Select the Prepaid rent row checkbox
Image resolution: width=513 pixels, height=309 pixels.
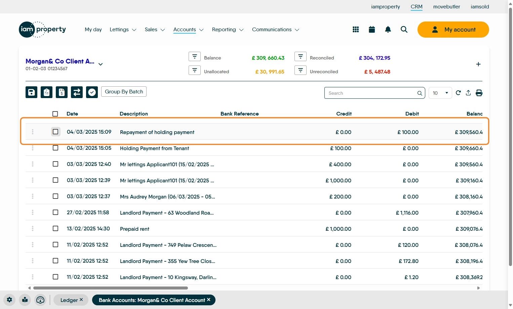[x=55, y=228]
